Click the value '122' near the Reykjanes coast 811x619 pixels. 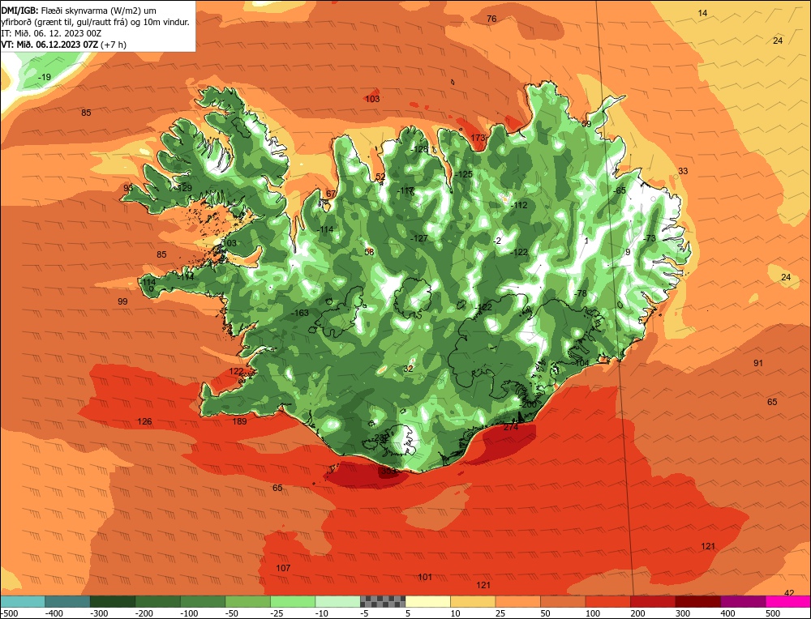(x=236, y=371)
